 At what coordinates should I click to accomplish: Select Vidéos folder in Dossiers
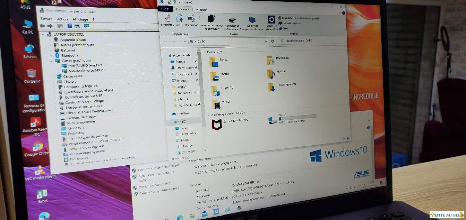click(x=221, y=104)
